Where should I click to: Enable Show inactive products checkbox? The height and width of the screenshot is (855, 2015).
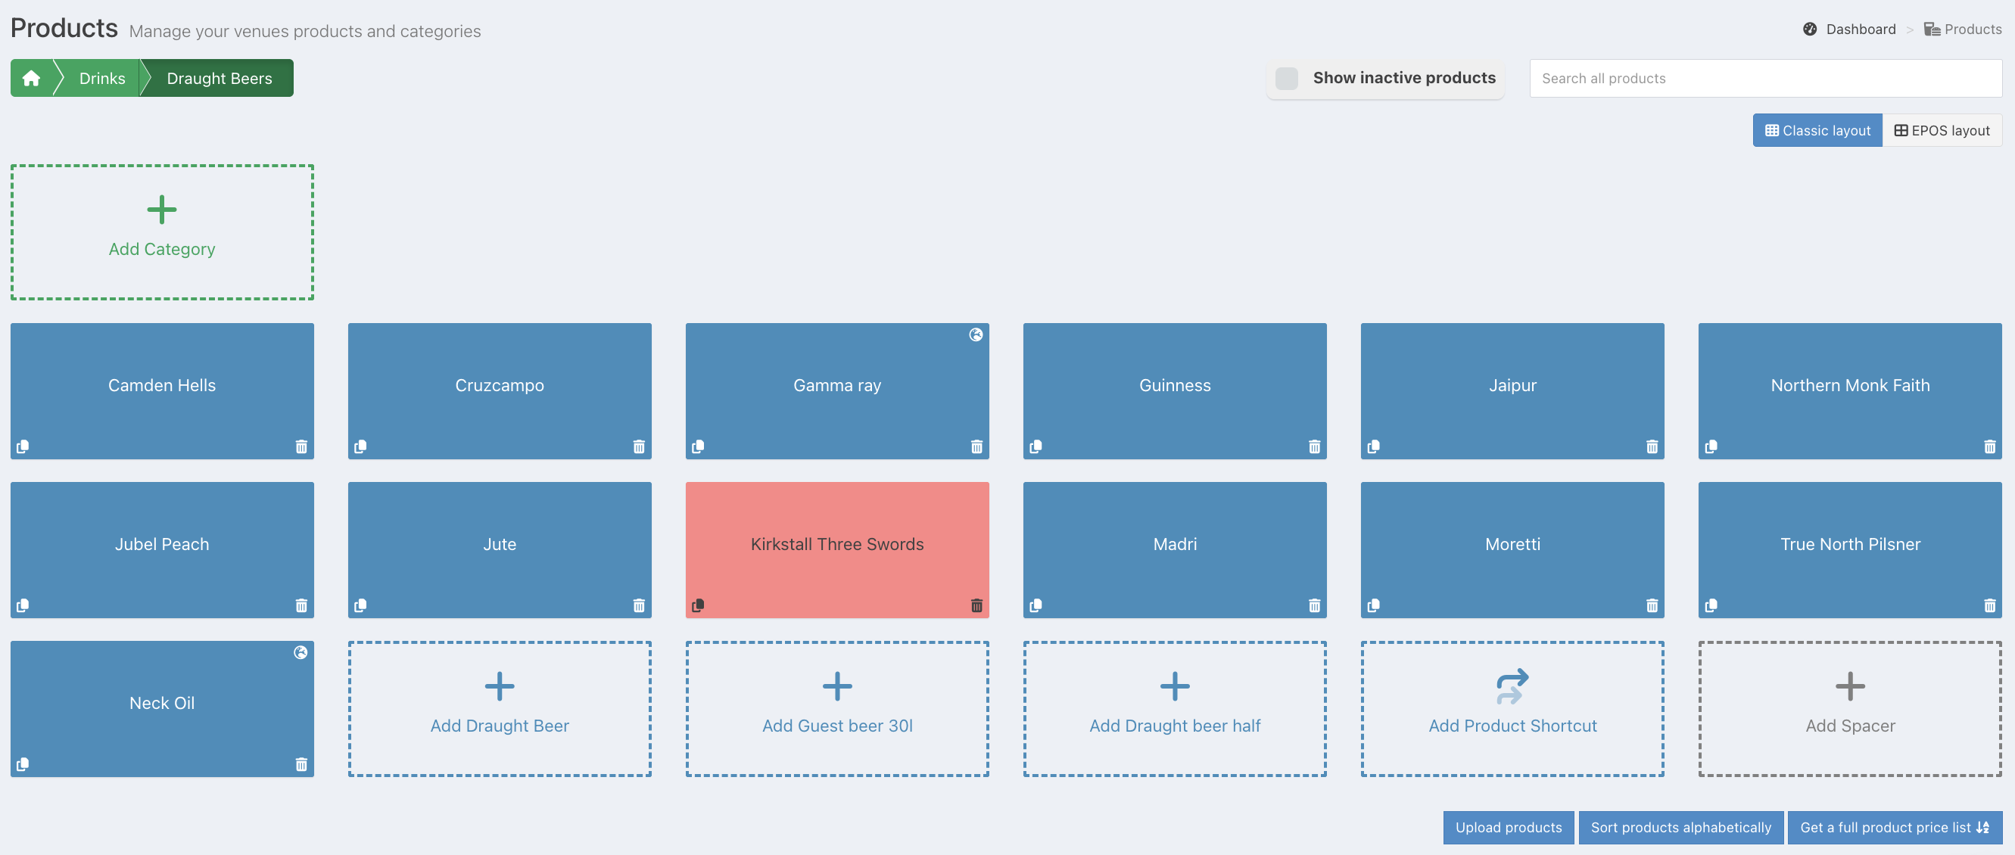pyautogui.click(x=1287, y=78)
